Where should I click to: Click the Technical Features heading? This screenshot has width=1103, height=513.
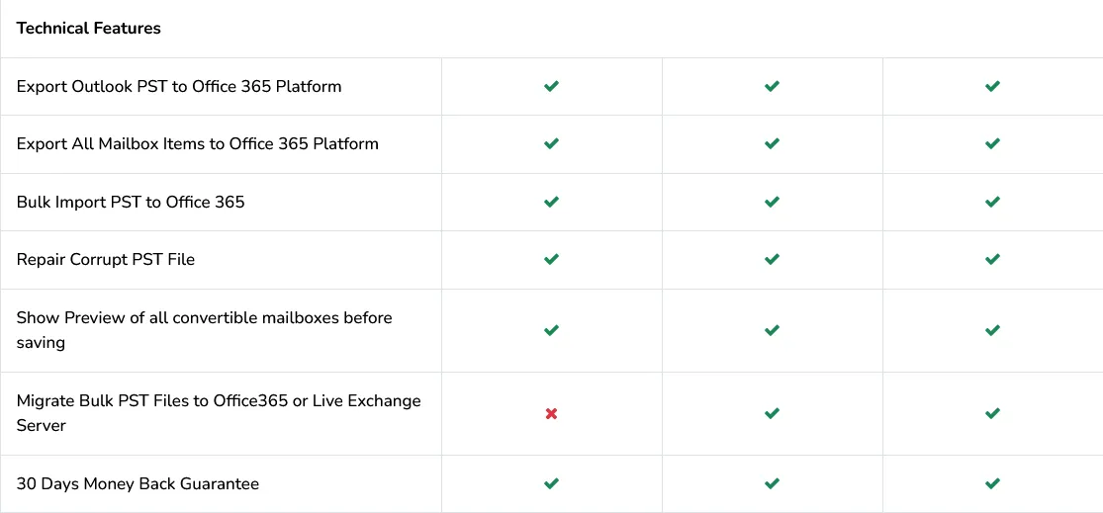click(x=88, y=28)
